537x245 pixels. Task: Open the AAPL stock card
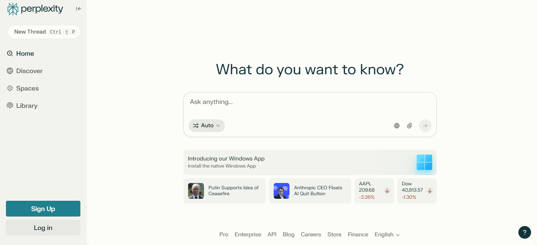pyautogui.click(x=374, y=191)
